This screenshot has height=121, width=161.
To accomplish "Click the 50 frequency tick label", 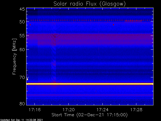I will (22, 22).
